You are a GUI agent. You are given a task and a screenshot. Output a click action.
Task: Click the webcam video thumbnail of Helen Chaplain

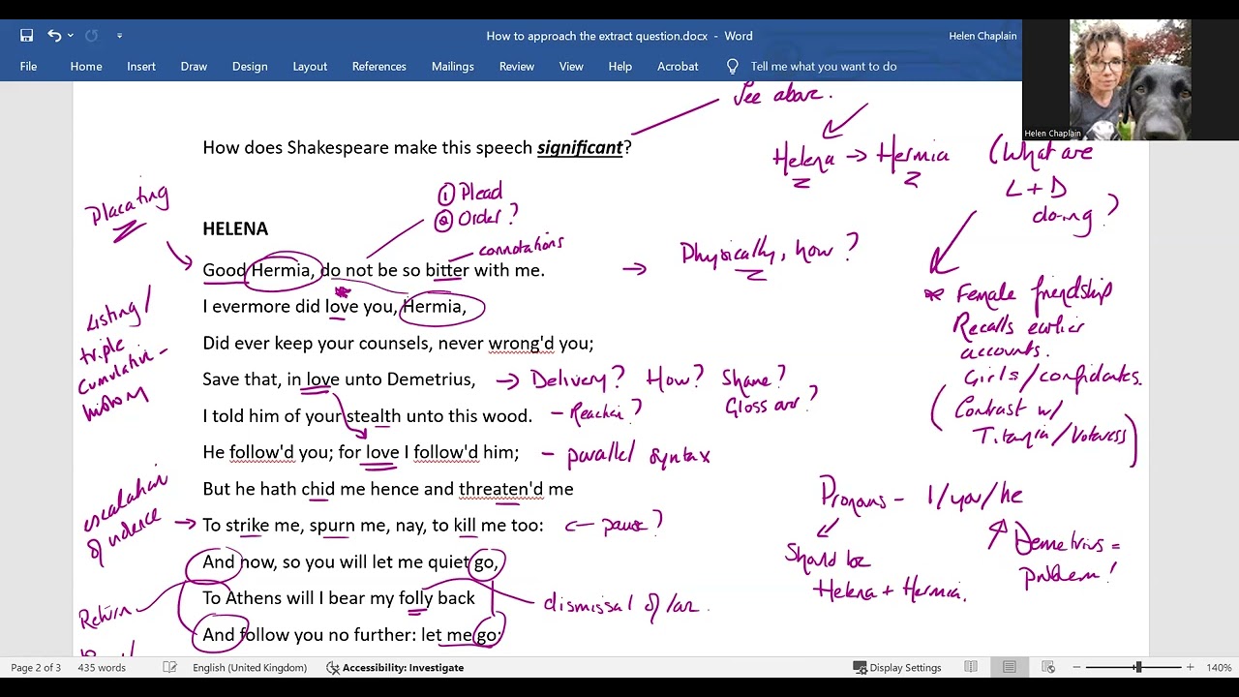click(1130, 79)
